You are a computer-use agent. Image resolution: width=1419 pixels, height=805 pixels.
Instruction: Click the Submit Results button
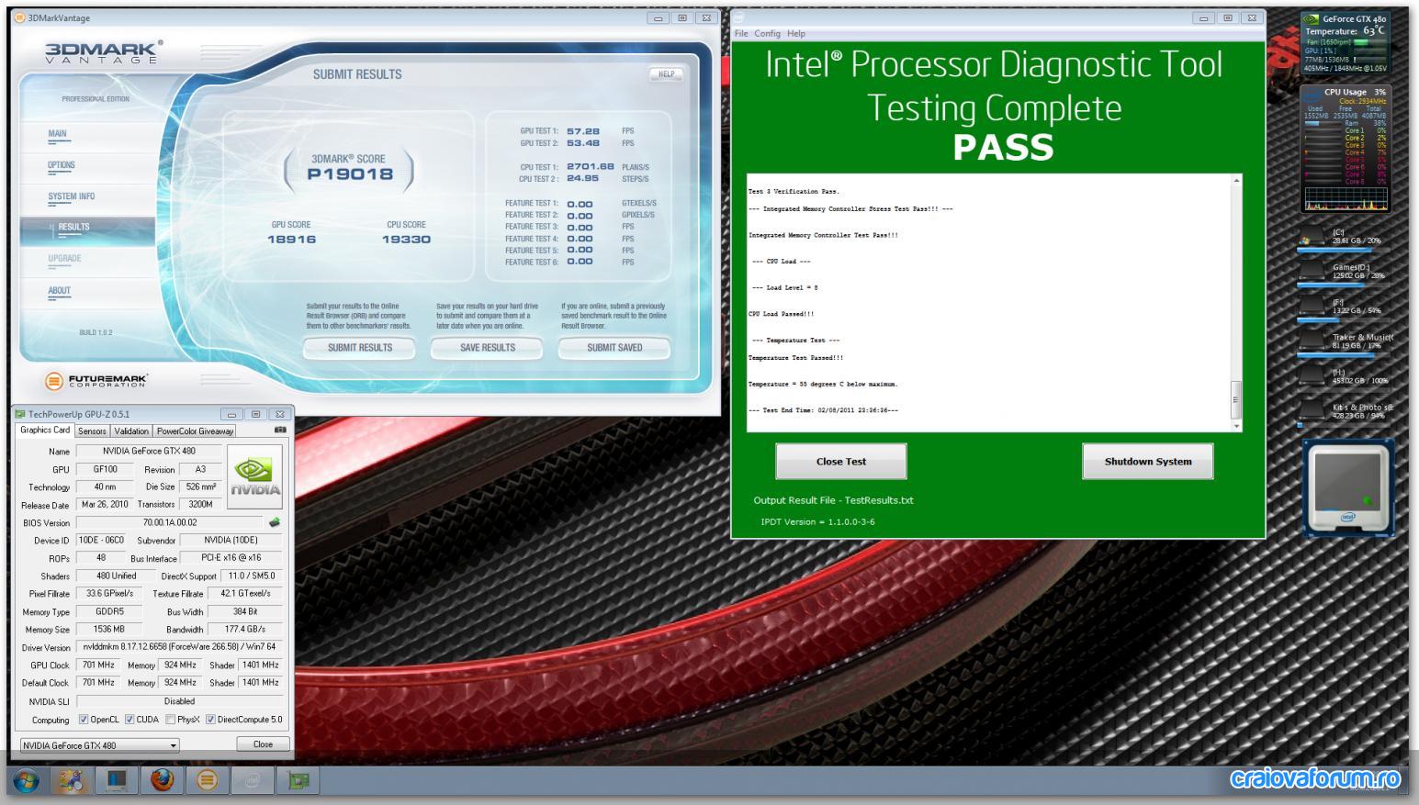[359, 348]
